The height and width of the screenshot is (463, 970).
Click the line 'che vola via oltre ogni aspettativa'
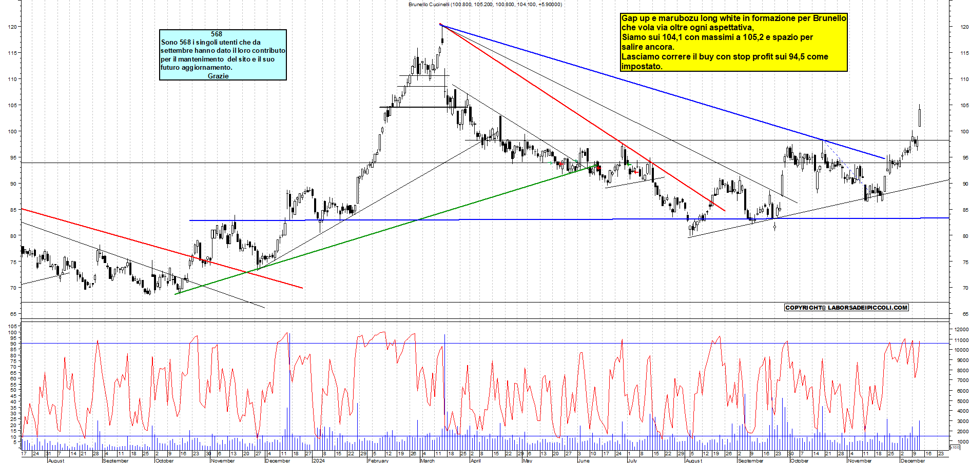(x=688, y=28)
